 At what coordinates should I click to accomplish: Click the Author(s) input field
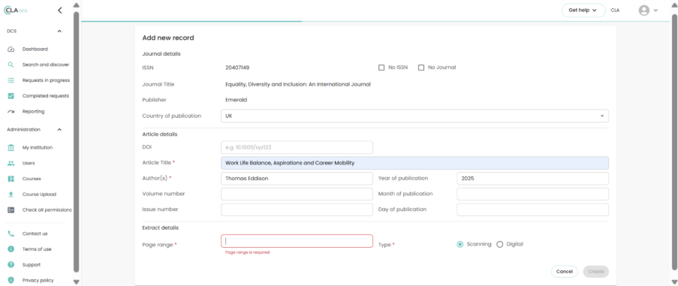pyautogui.click(x=297, y=179)
